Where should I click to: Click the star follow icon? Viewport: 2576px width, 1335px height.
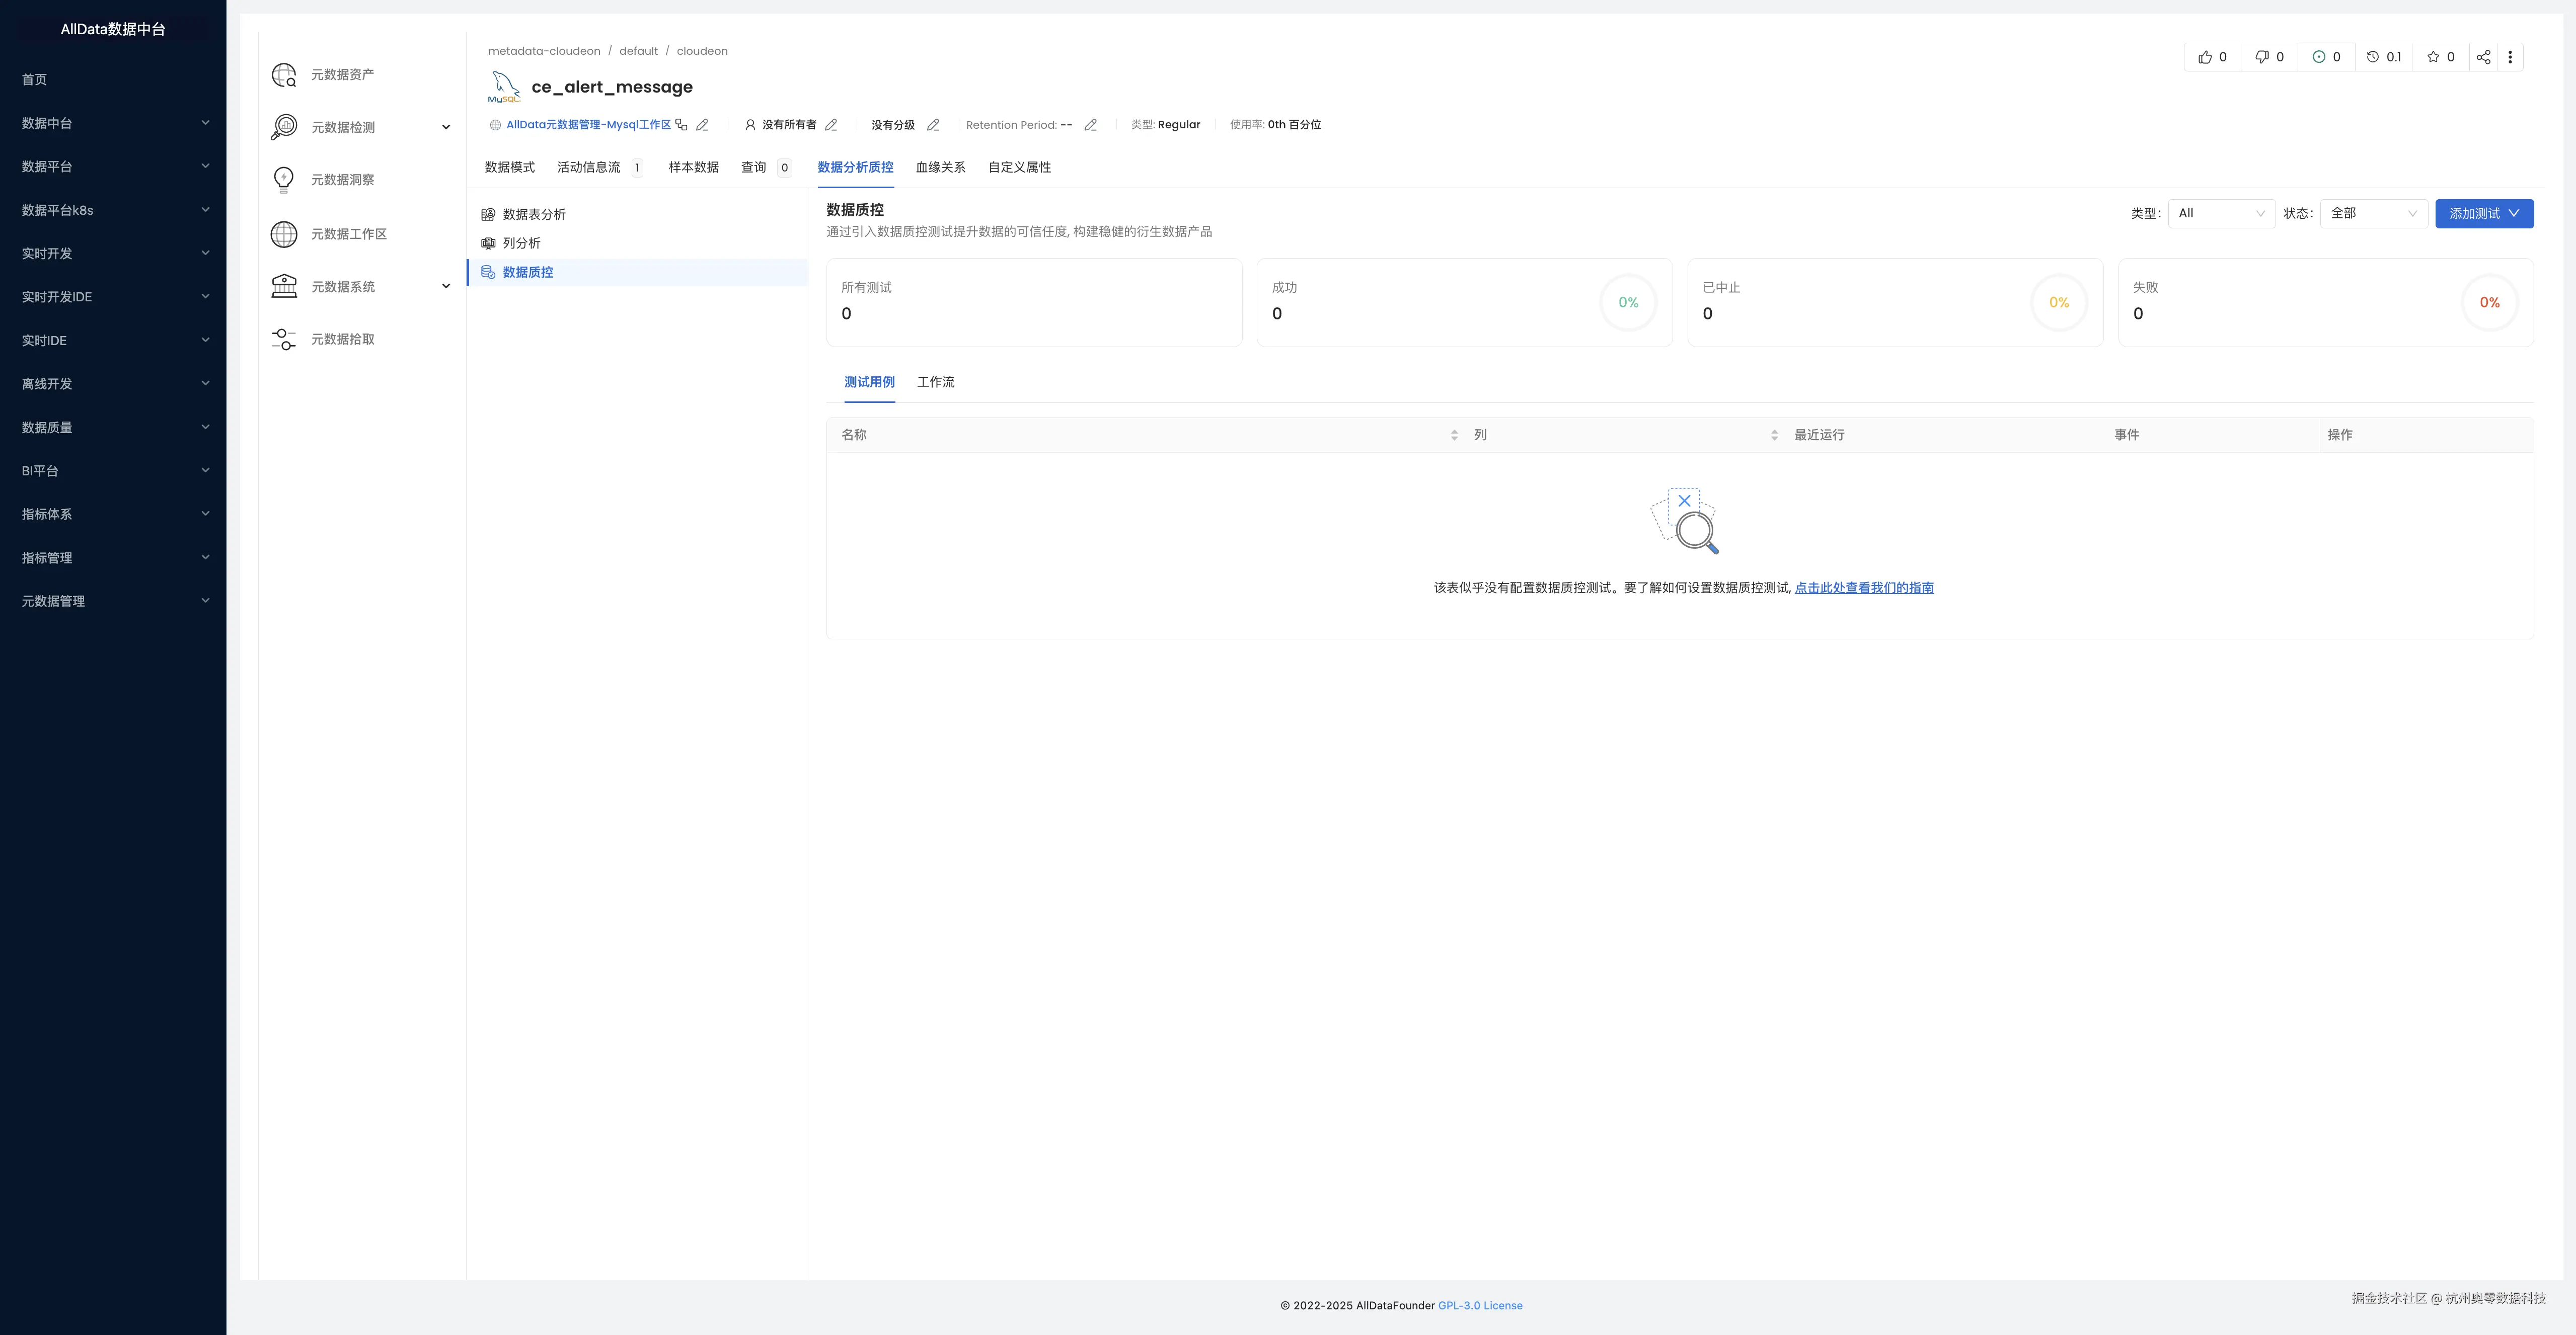(x=2433, y=57)
